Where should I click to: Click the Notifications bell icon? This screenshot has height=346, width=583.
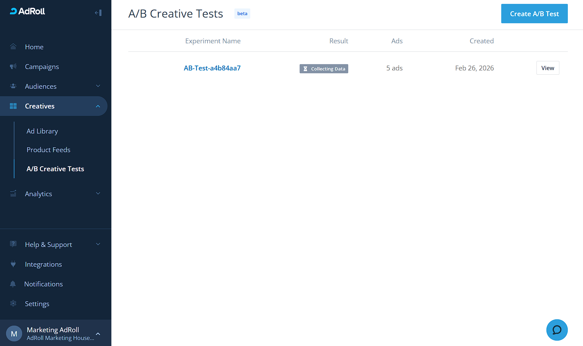[13, 284]
